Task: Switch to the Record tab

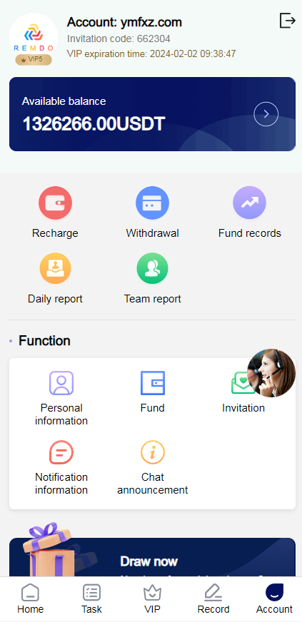Action: 213,599
